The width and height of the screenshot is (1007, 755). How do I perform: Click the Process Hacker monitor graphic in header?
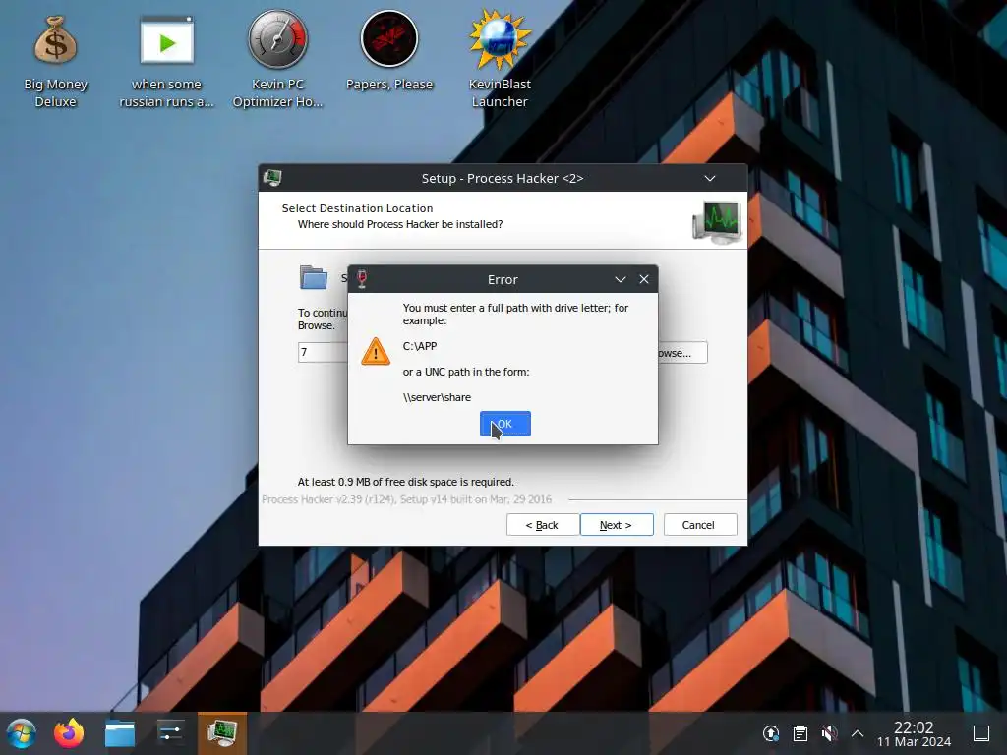pyautogui.click(x=717, y=222)
